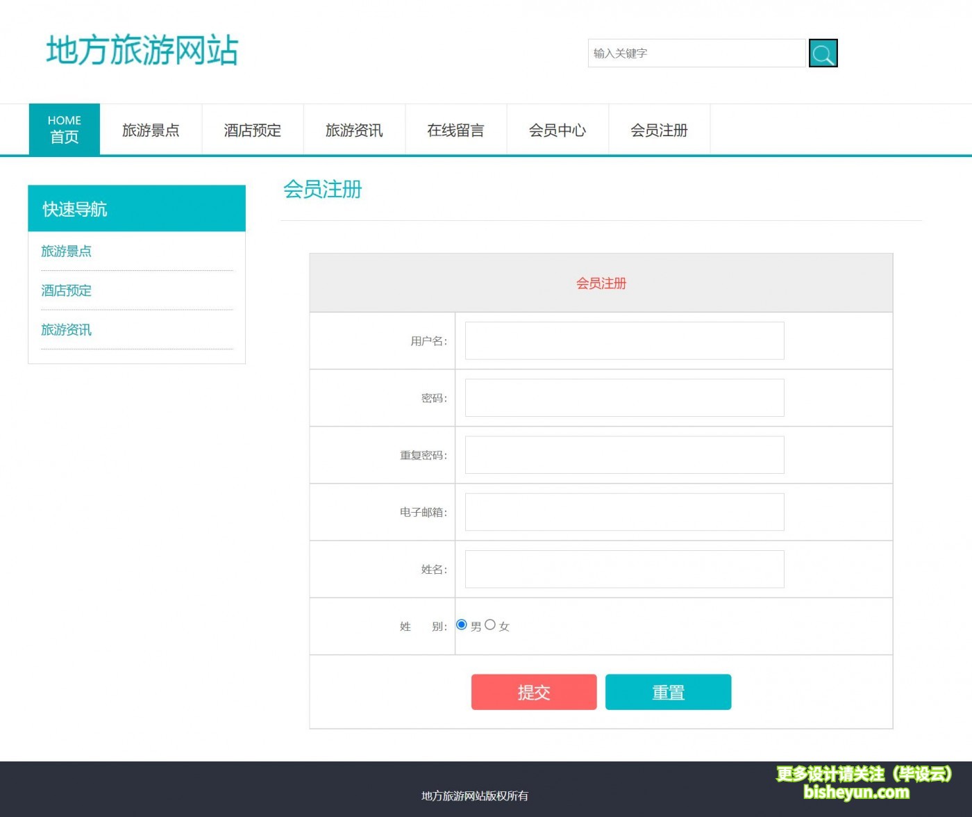Click the 重置 reset button
972x817 pixels.
(x=668, y=691)
